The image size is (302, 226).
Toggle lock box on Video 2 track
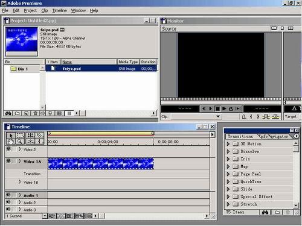pyautogui.click(x=14, y=149)
